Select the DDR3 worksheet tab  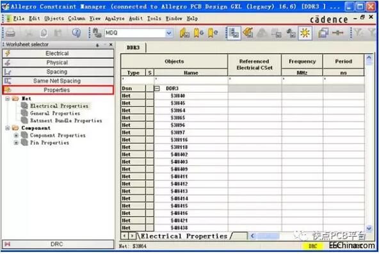click(133, 47)
